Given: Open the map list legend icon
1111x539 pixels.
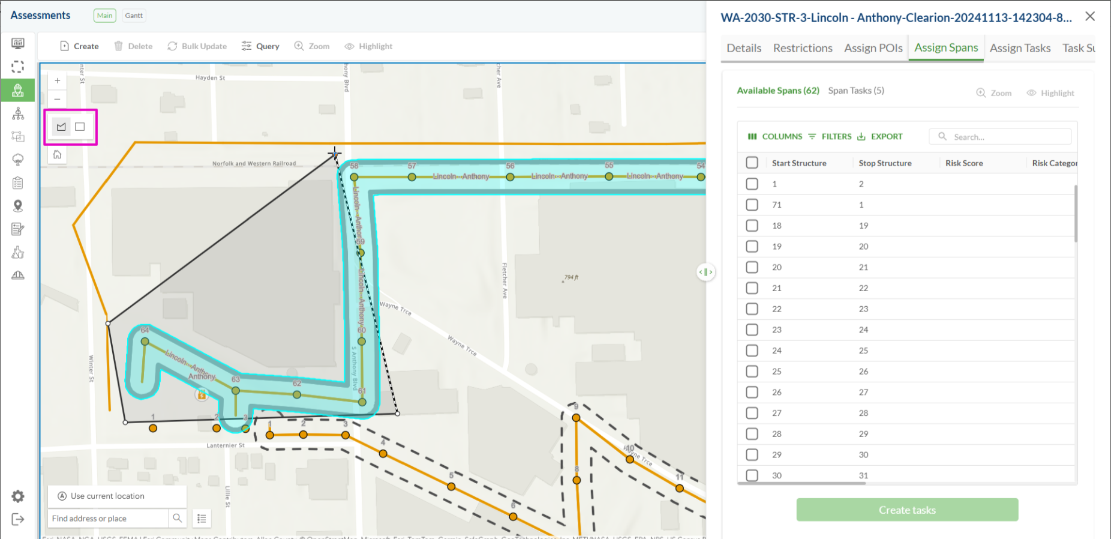Looking at the screenshot, I should (202, 519).
